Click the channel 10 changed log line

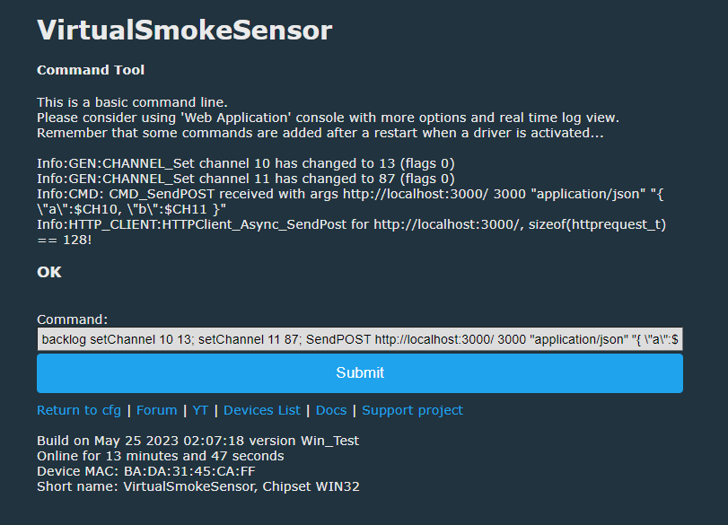(245, 163)
